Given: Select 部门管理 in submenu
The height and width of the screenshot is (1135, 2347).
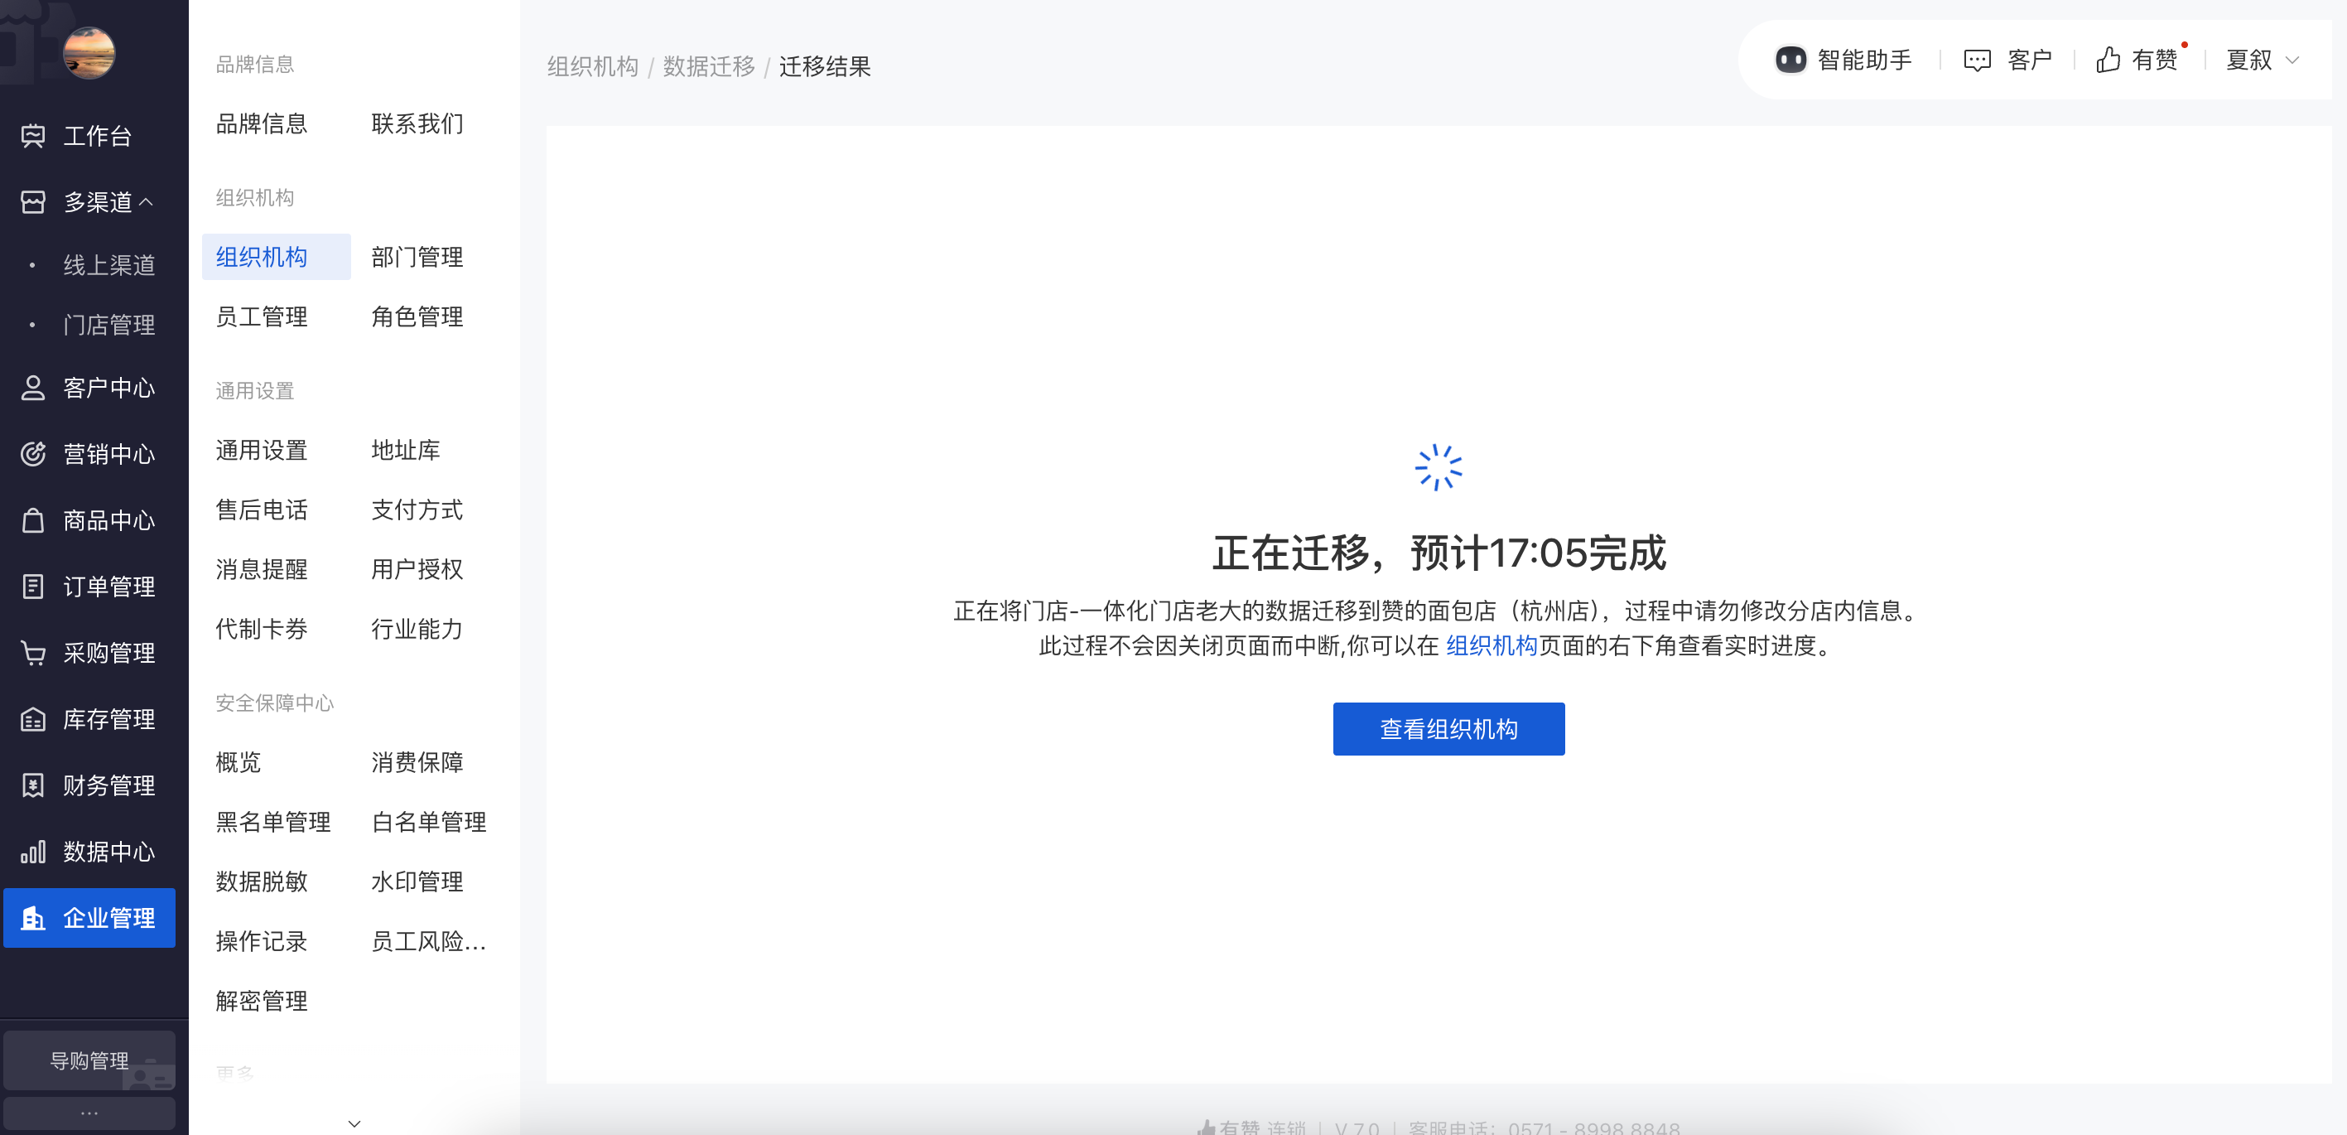Looking at the screenshot, I should (417, 257).
